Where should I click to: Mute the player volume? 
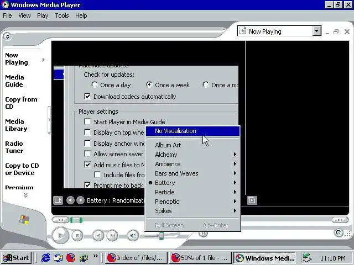point(133,236)
